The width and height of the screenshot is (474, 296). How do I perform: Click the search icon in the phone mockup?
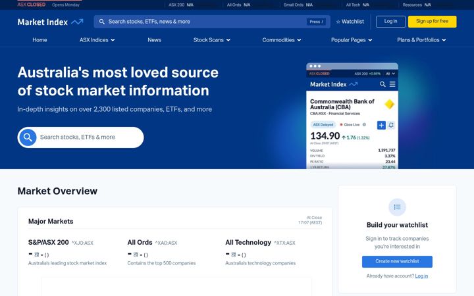tap(382, 84)
